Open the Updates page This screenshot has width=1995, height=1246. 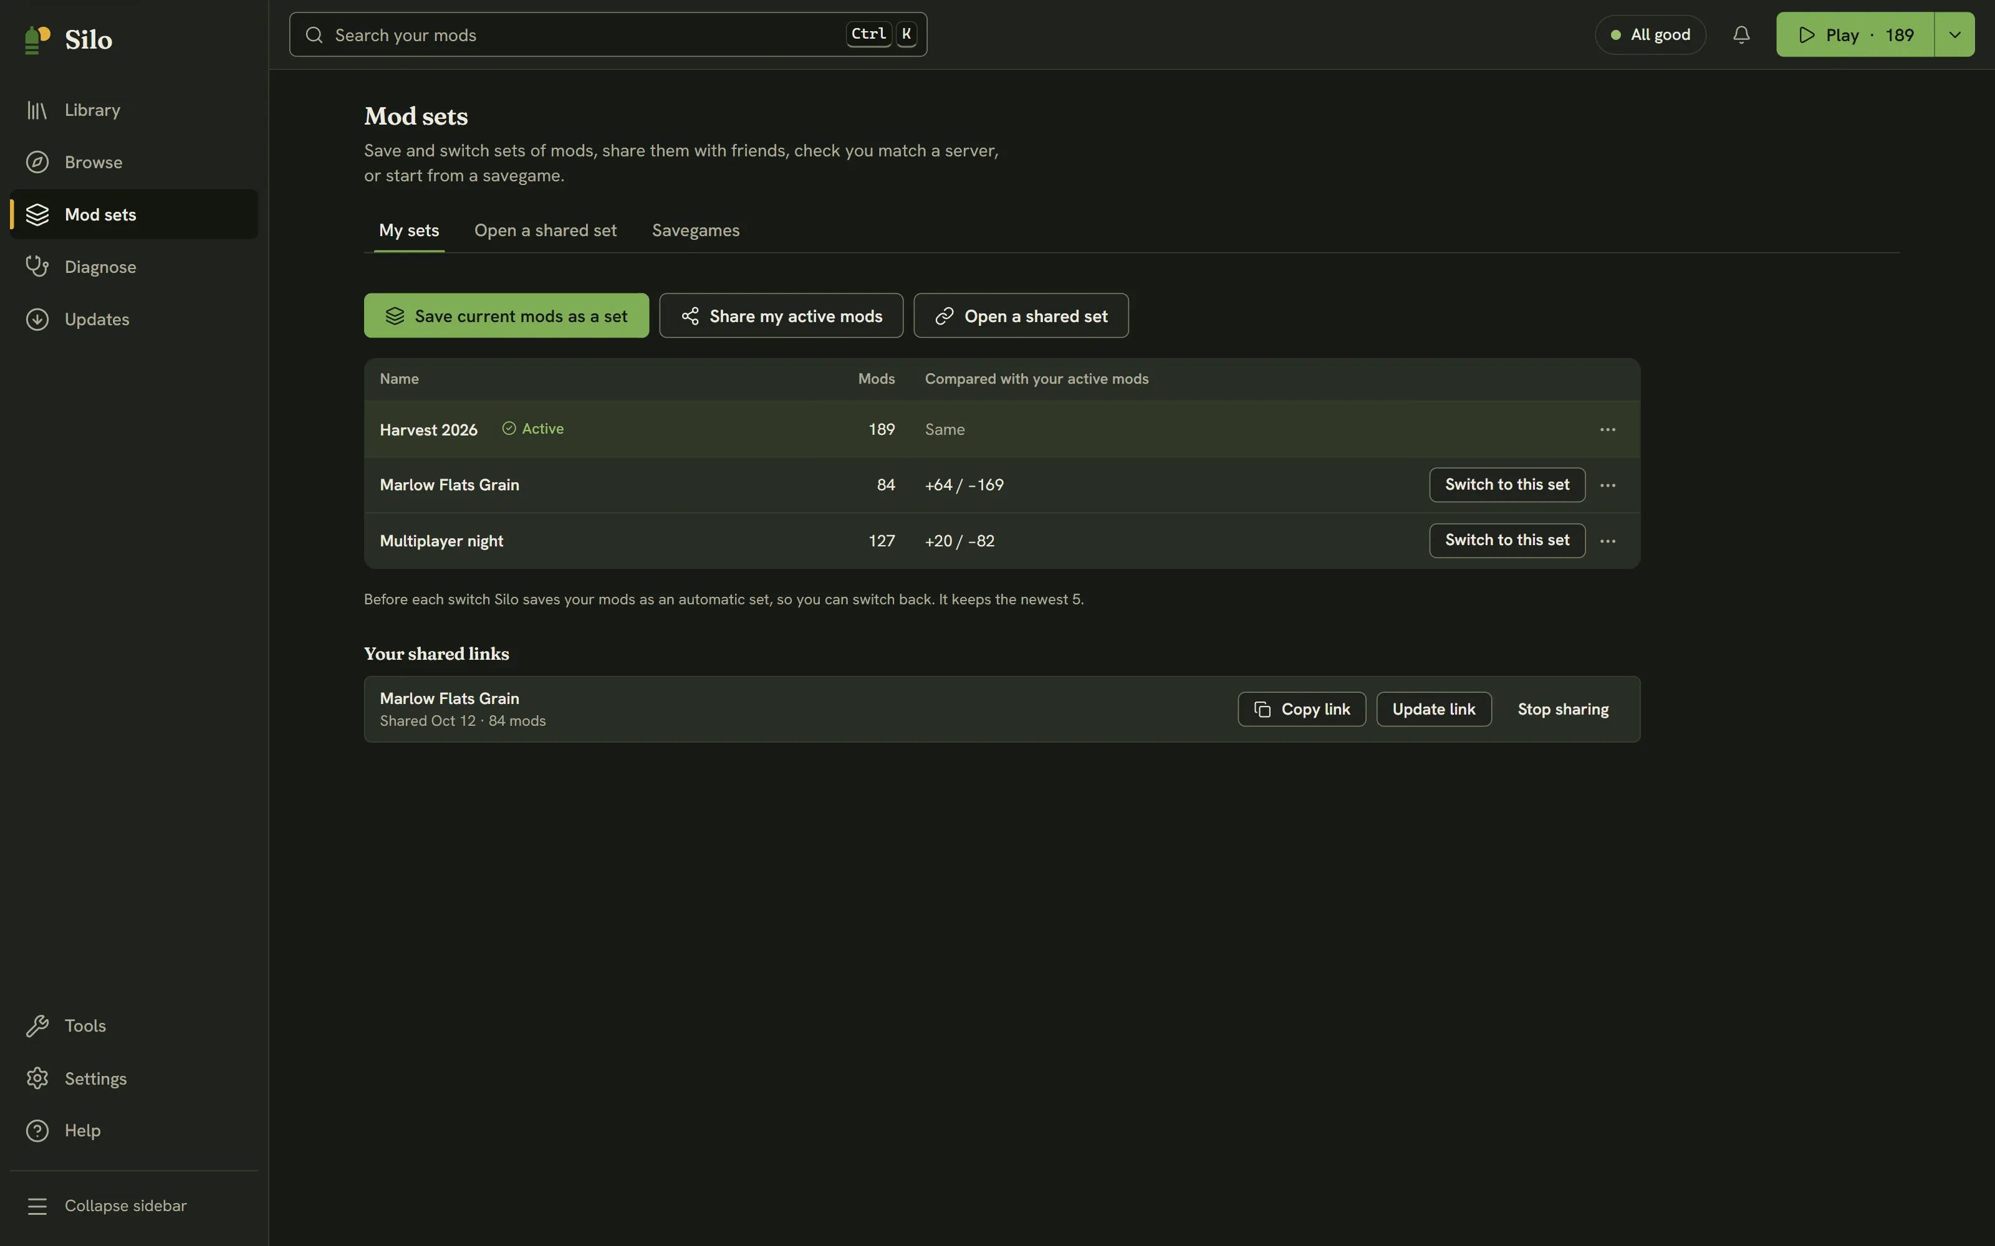tap(133, 319)
